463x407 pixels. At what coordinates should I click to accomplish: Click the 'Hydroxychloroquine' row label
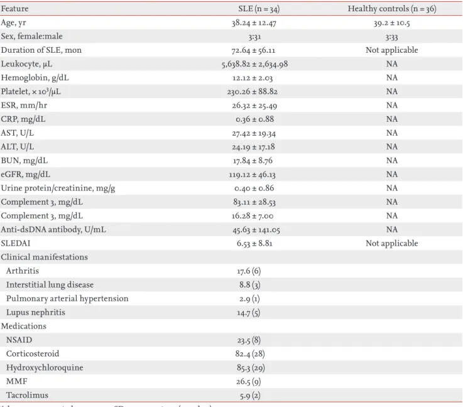45,368
